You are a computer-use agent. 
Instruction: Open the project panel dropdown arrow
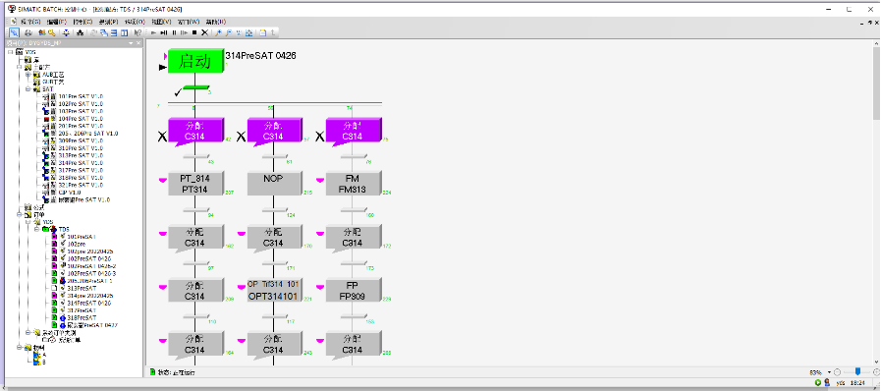pyautogui.click(x=131, y=42)
